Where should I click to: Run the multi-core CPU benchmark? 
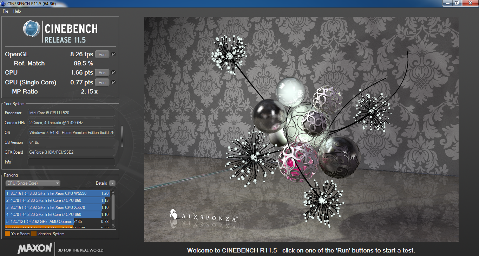click(x=102, y=73)
